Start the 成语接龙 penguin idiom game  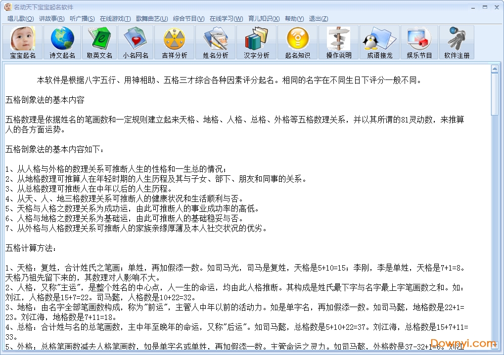pos(379,42)
